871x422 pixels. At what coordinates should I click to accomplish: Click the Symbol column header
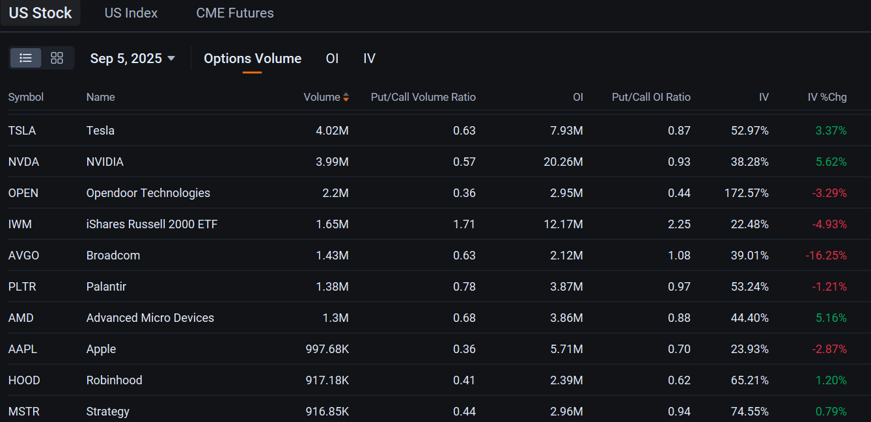point(25,96)
